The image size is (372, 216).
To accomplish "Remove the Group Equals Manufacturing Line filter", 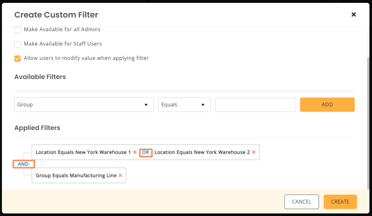I will point(120,175).
